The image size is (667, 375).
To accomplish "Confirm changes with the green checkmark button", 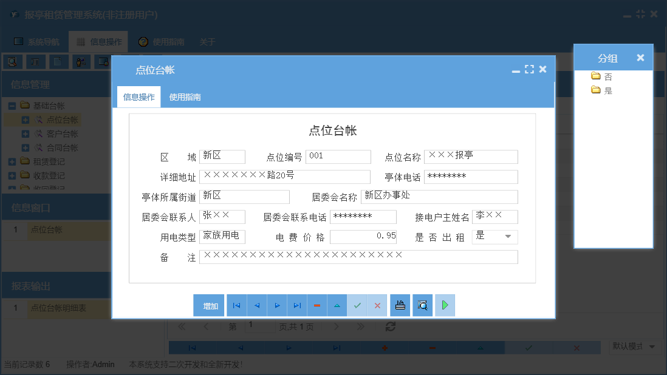I will pyautogui.click(x=357, y=305).
